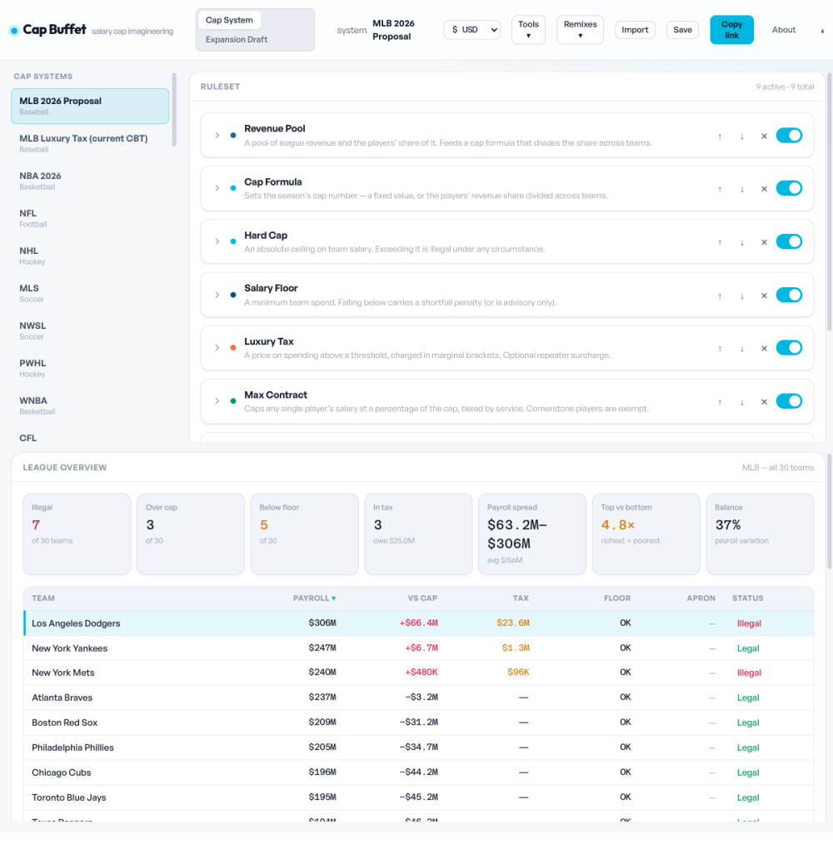Remove the Revenue Pool rule
Screen dimensions: 833x860
click(x=764, y=136)
